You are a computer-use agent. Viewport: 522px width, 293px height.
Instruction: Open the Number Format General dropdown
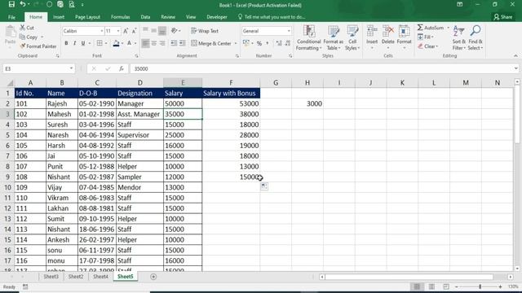click(x=289, y=31)
